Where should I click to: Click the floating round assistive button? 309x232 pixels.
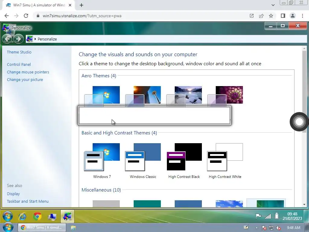tap(299, 122)
